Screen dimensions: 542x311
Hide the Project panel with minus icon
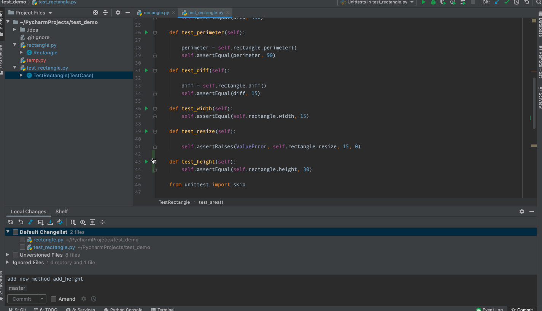128,13
